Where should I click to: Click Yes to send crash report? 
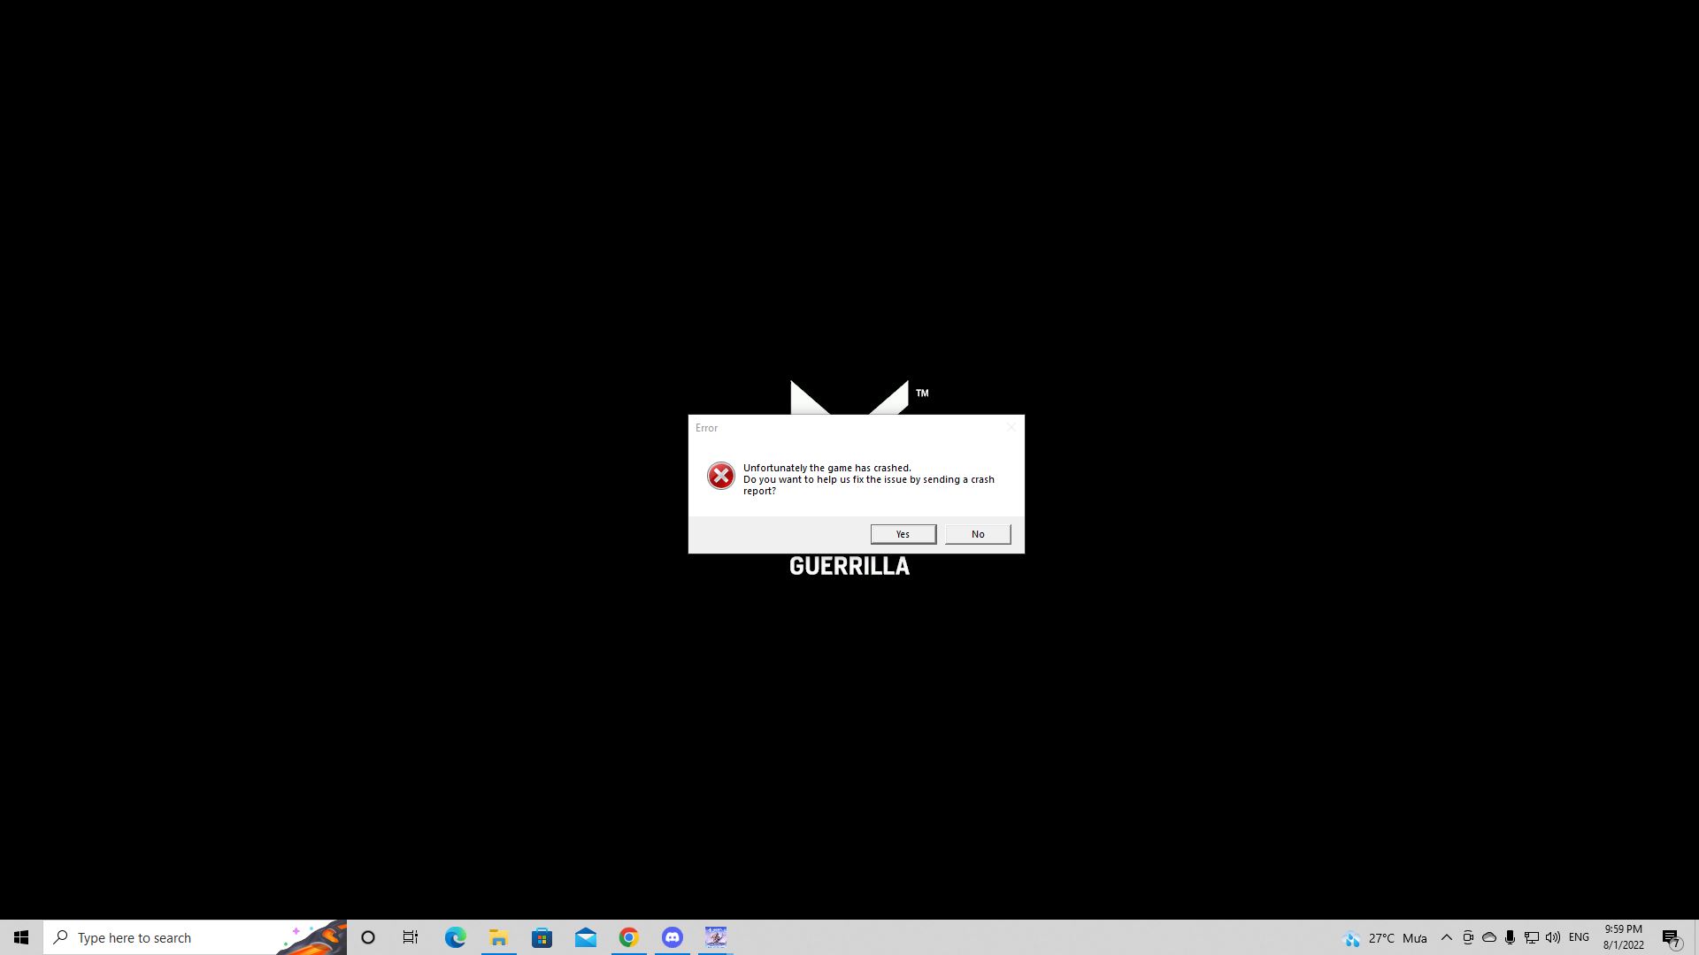pyautogui.click(x=903, y=534)
